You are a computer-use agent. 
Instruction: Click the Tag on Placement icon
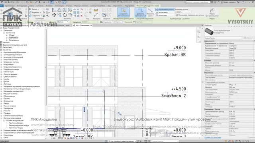point(212,13)
